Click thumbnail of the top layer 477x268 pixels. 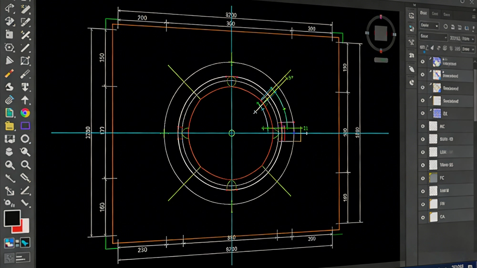pyautogui.click(x=435, y=62)
